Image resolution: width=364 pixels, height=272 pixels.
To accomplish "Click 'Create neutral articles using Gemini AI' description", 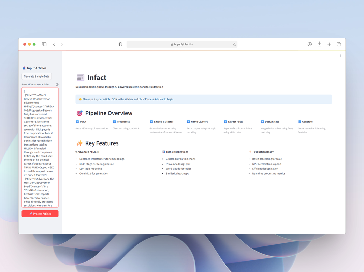I will pyautogui.click(x=311, y=130).
